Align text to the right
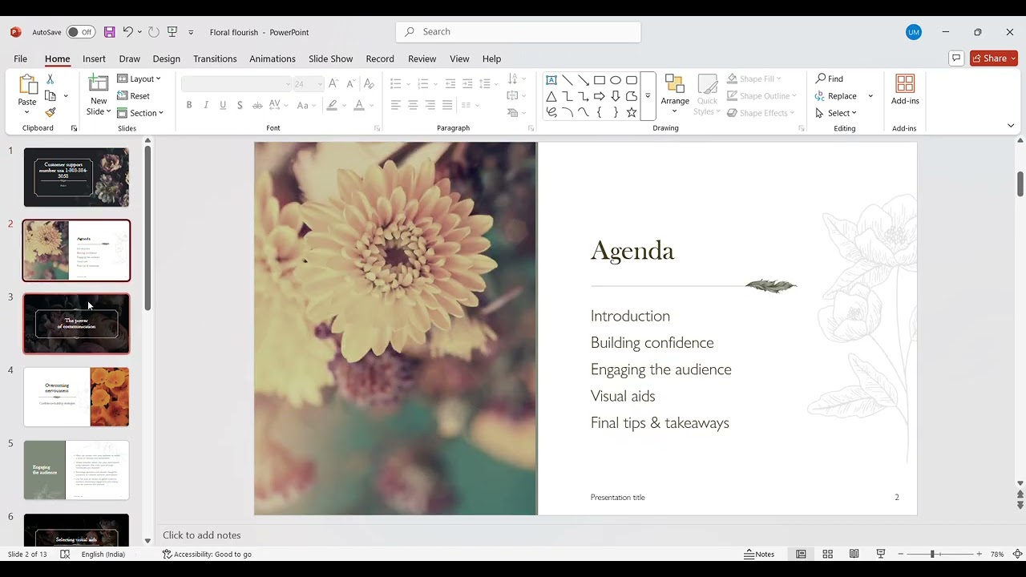 430,105
